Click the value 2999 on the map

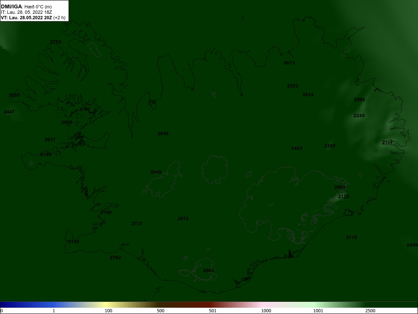pos(156,172)
